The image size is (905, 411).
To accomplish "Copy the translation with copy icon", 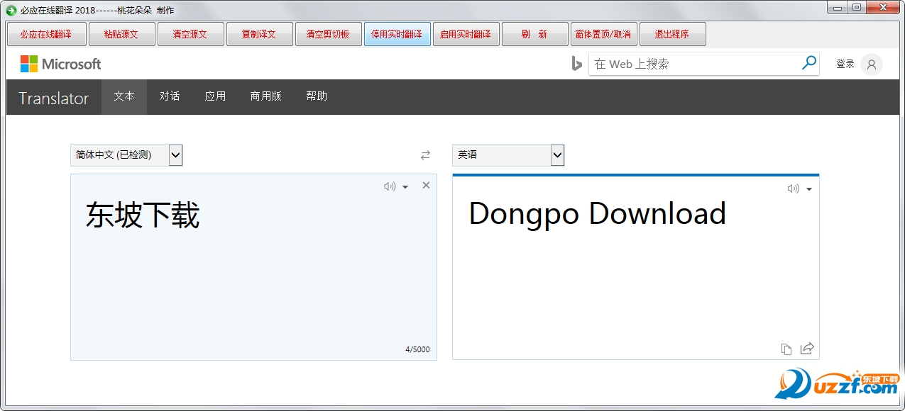I will [x=786, y=349].
